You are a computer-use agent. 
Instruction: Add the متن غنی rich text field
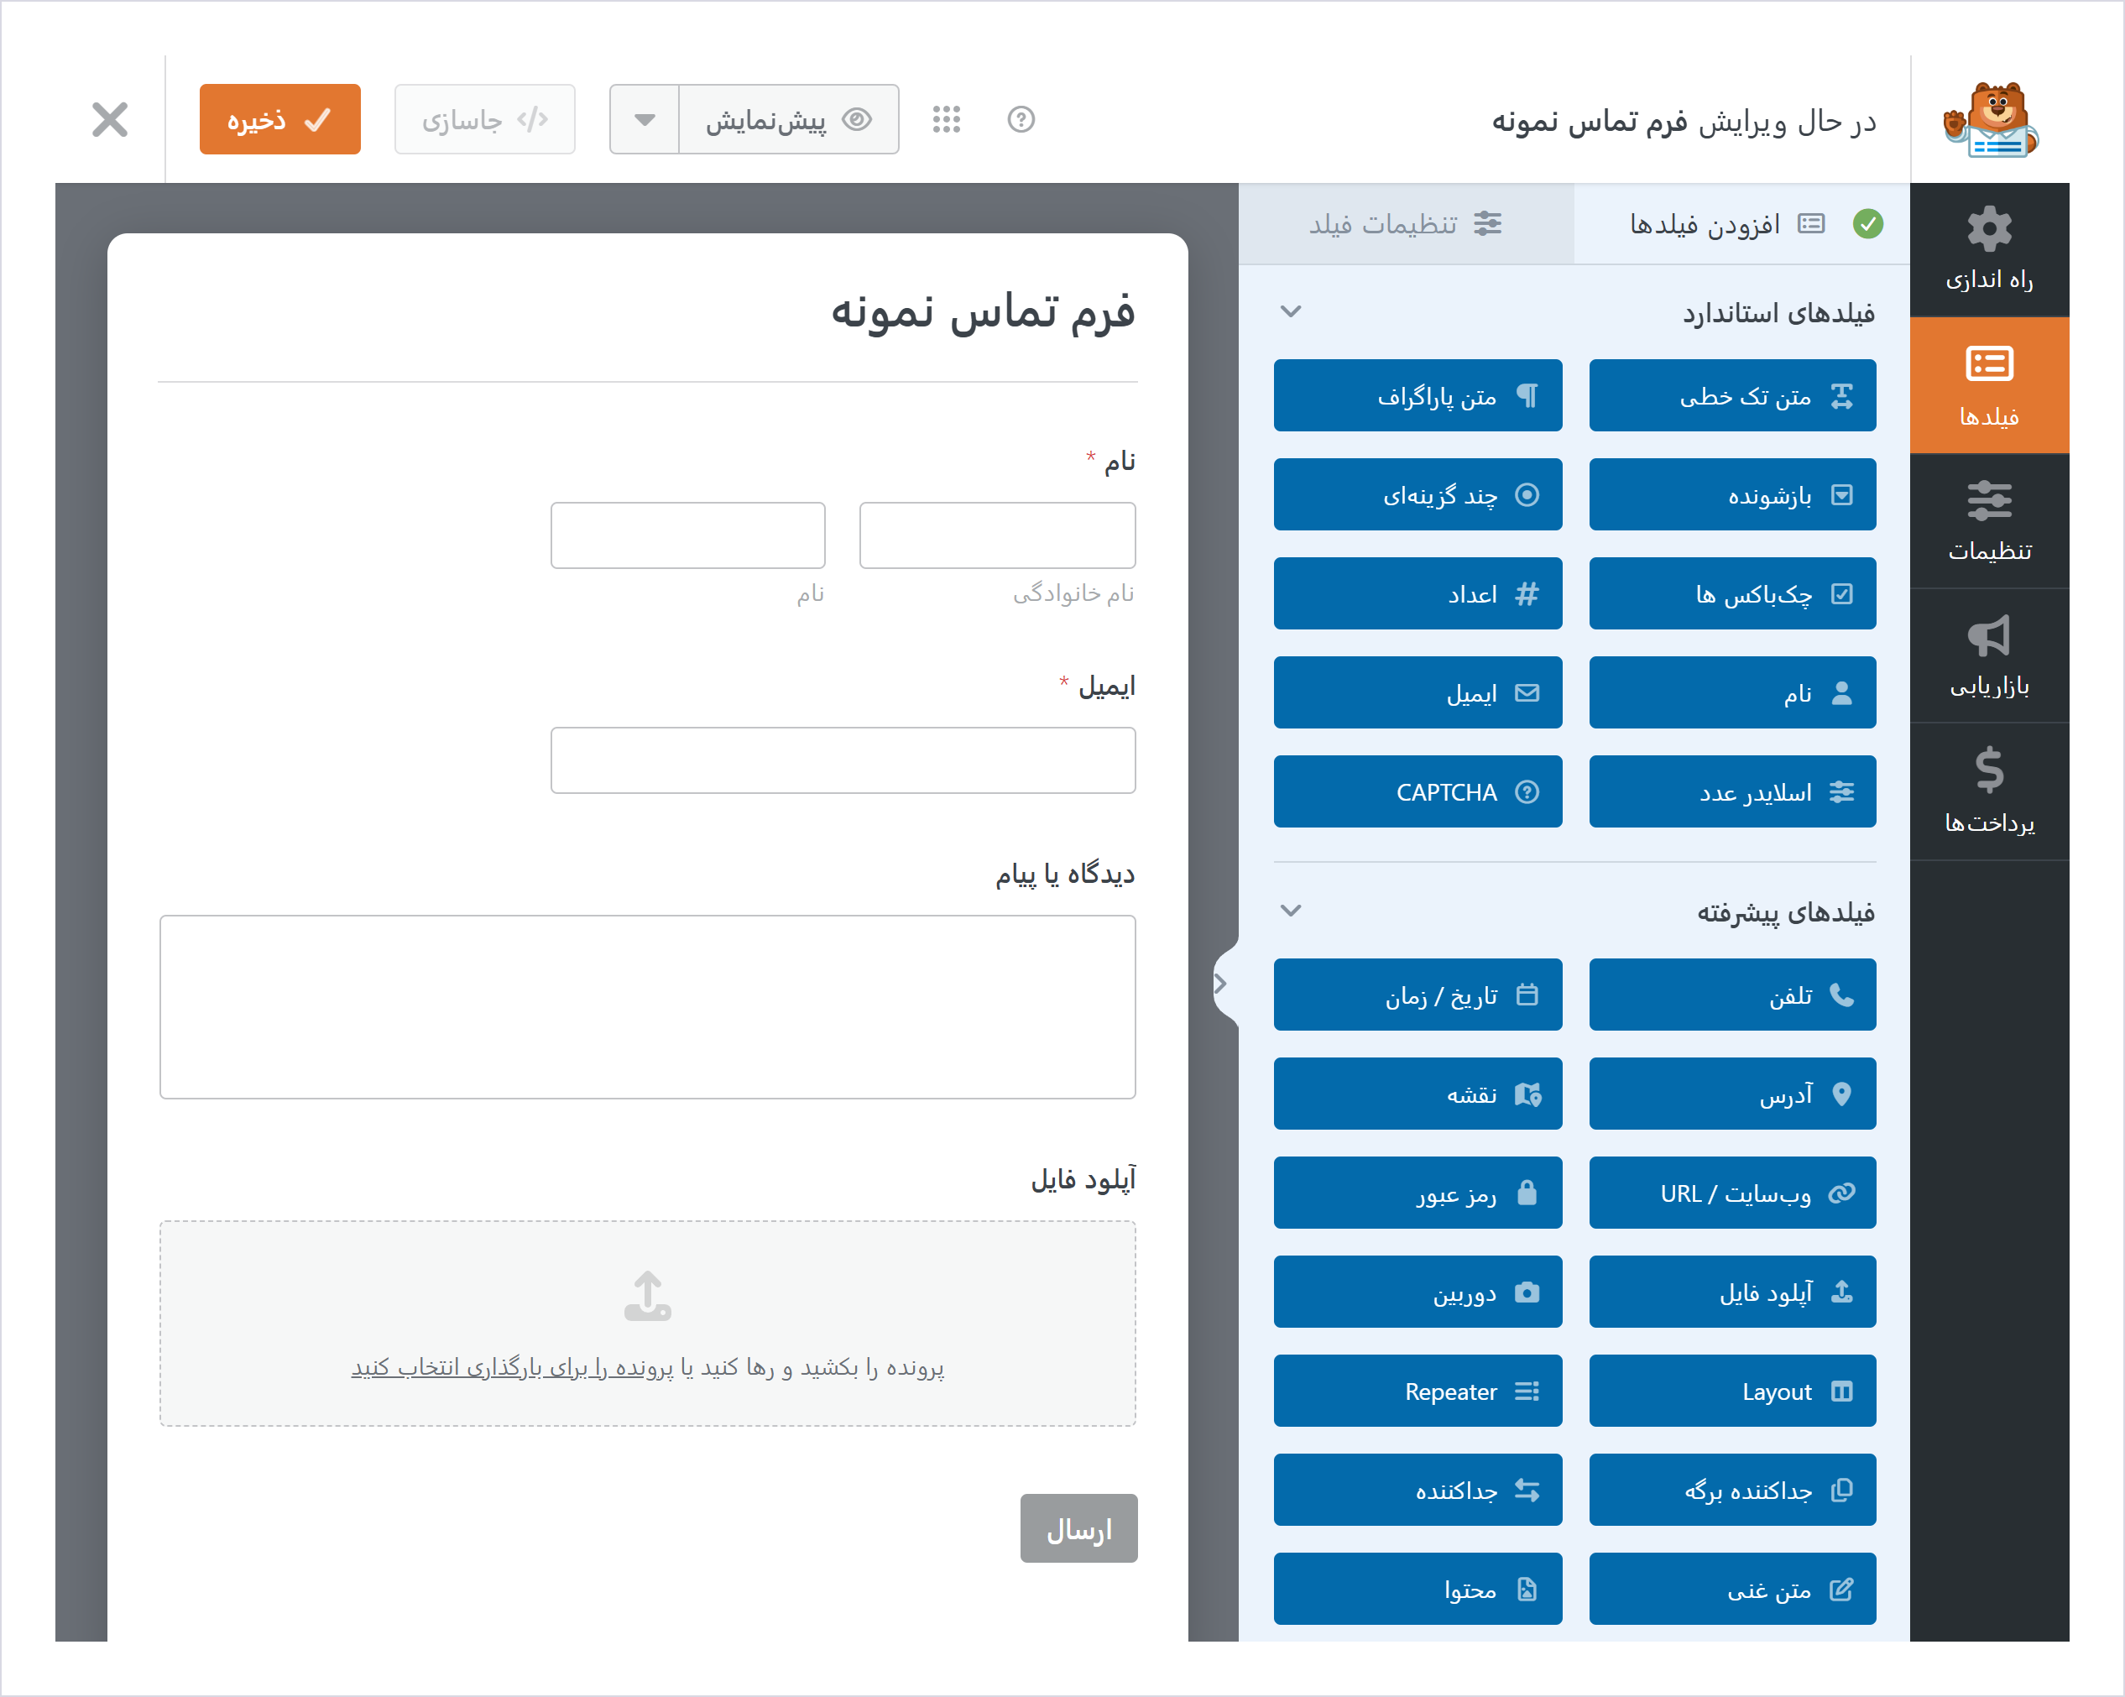[x=1731, y=1589]
